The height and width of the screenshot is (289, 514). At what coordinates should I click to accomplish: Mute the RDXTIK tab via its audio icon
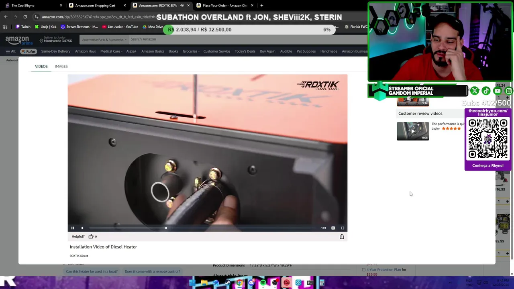click(182, 6)
